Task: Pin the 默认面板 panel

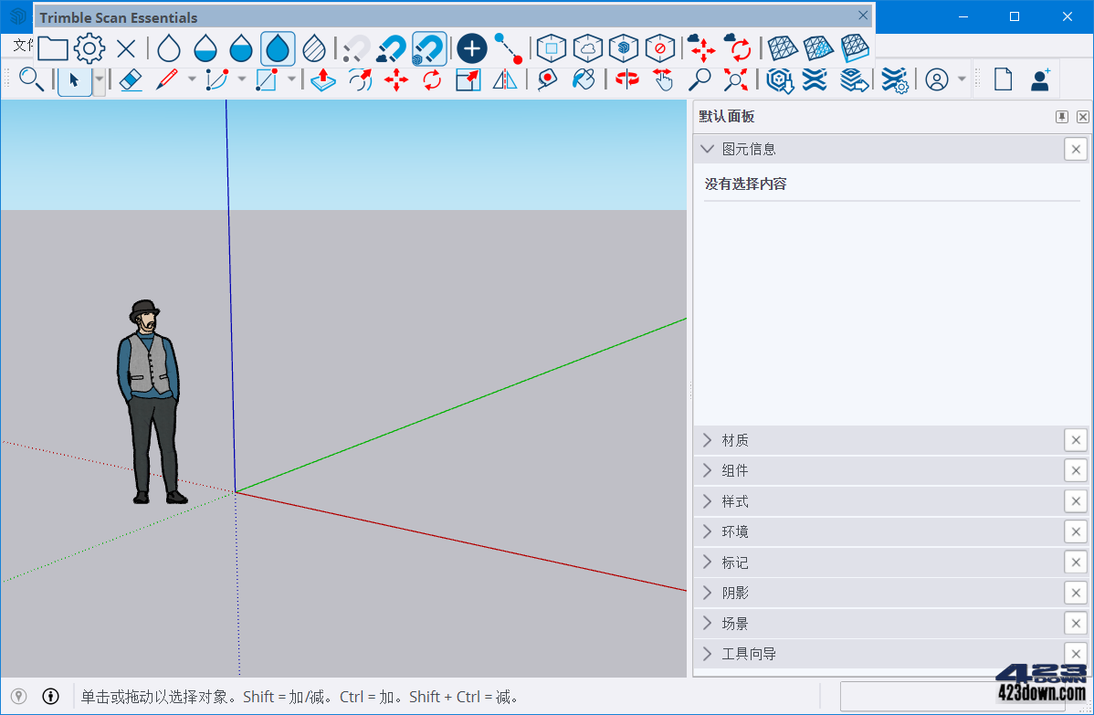Action: [1061, 116]
